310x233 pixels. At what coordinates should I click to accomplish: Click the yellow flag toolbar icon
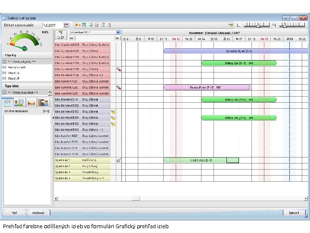(x=77, y=25)
